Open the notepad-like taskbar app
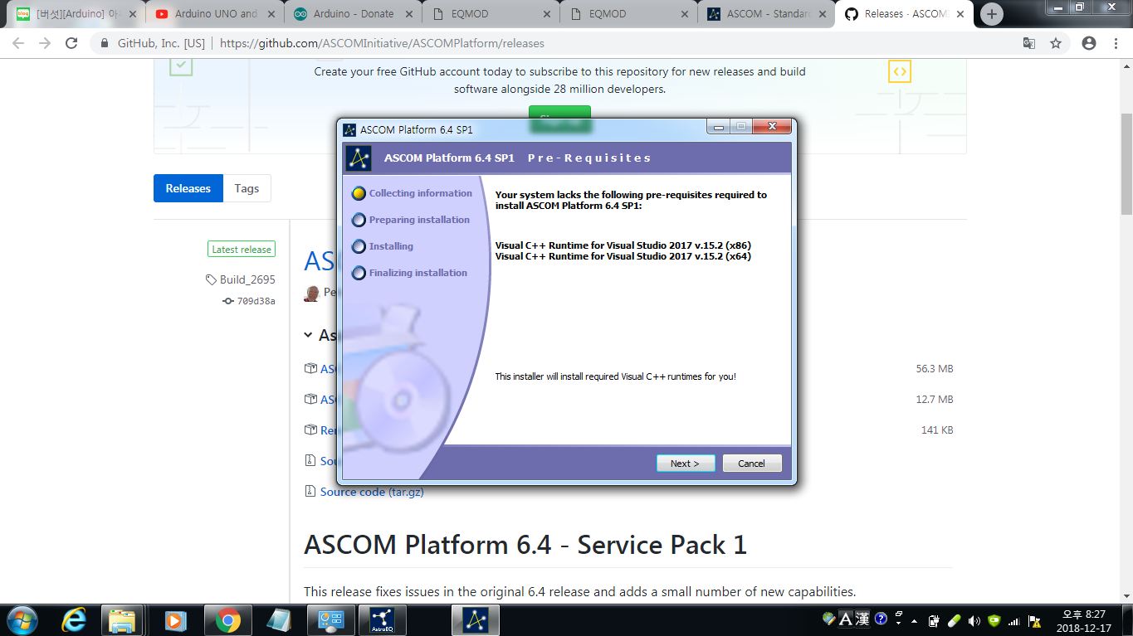 coord(279,619)
